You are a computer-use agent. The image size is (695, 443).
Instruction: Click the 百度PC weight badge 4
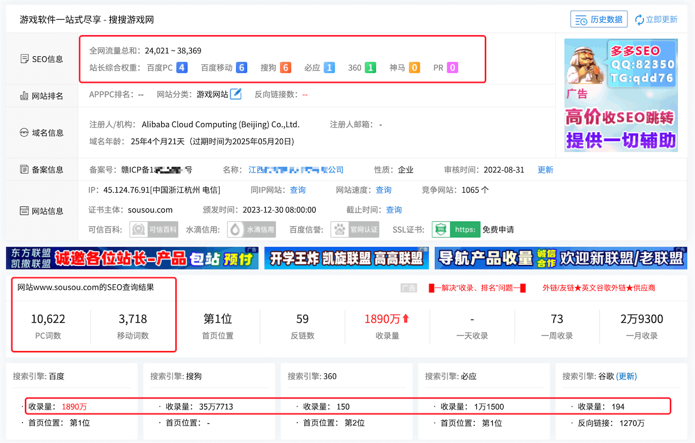coord(182,67)
